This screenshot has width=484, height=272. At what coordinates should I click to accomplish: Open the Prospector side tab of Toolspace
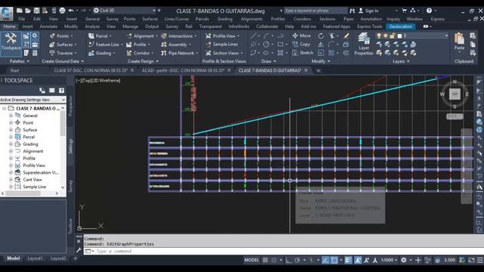(70, 106)
